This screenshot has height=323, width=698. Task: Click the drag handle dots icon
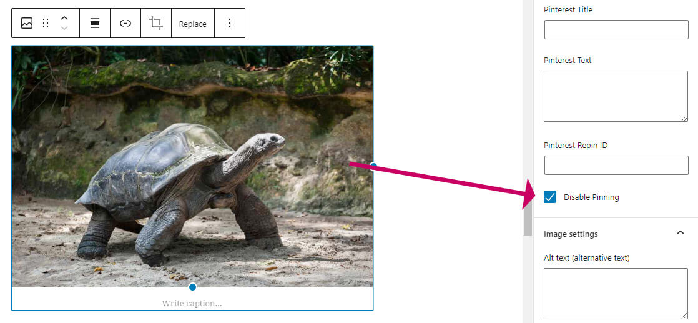(46, 24)
